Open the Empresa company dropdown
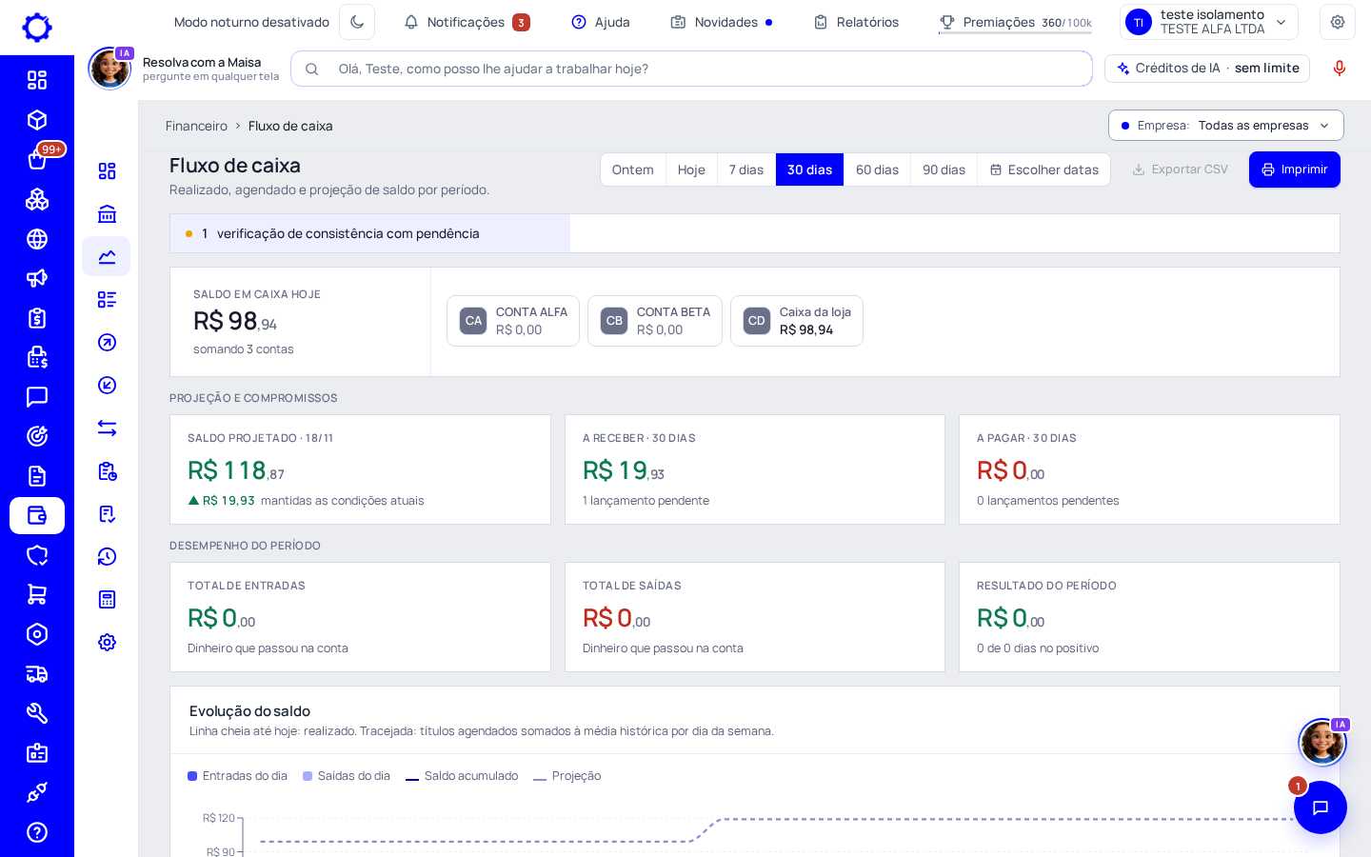Image resolution: width=1371 pixels, height=857 pixels. (x=1226, y=126)
